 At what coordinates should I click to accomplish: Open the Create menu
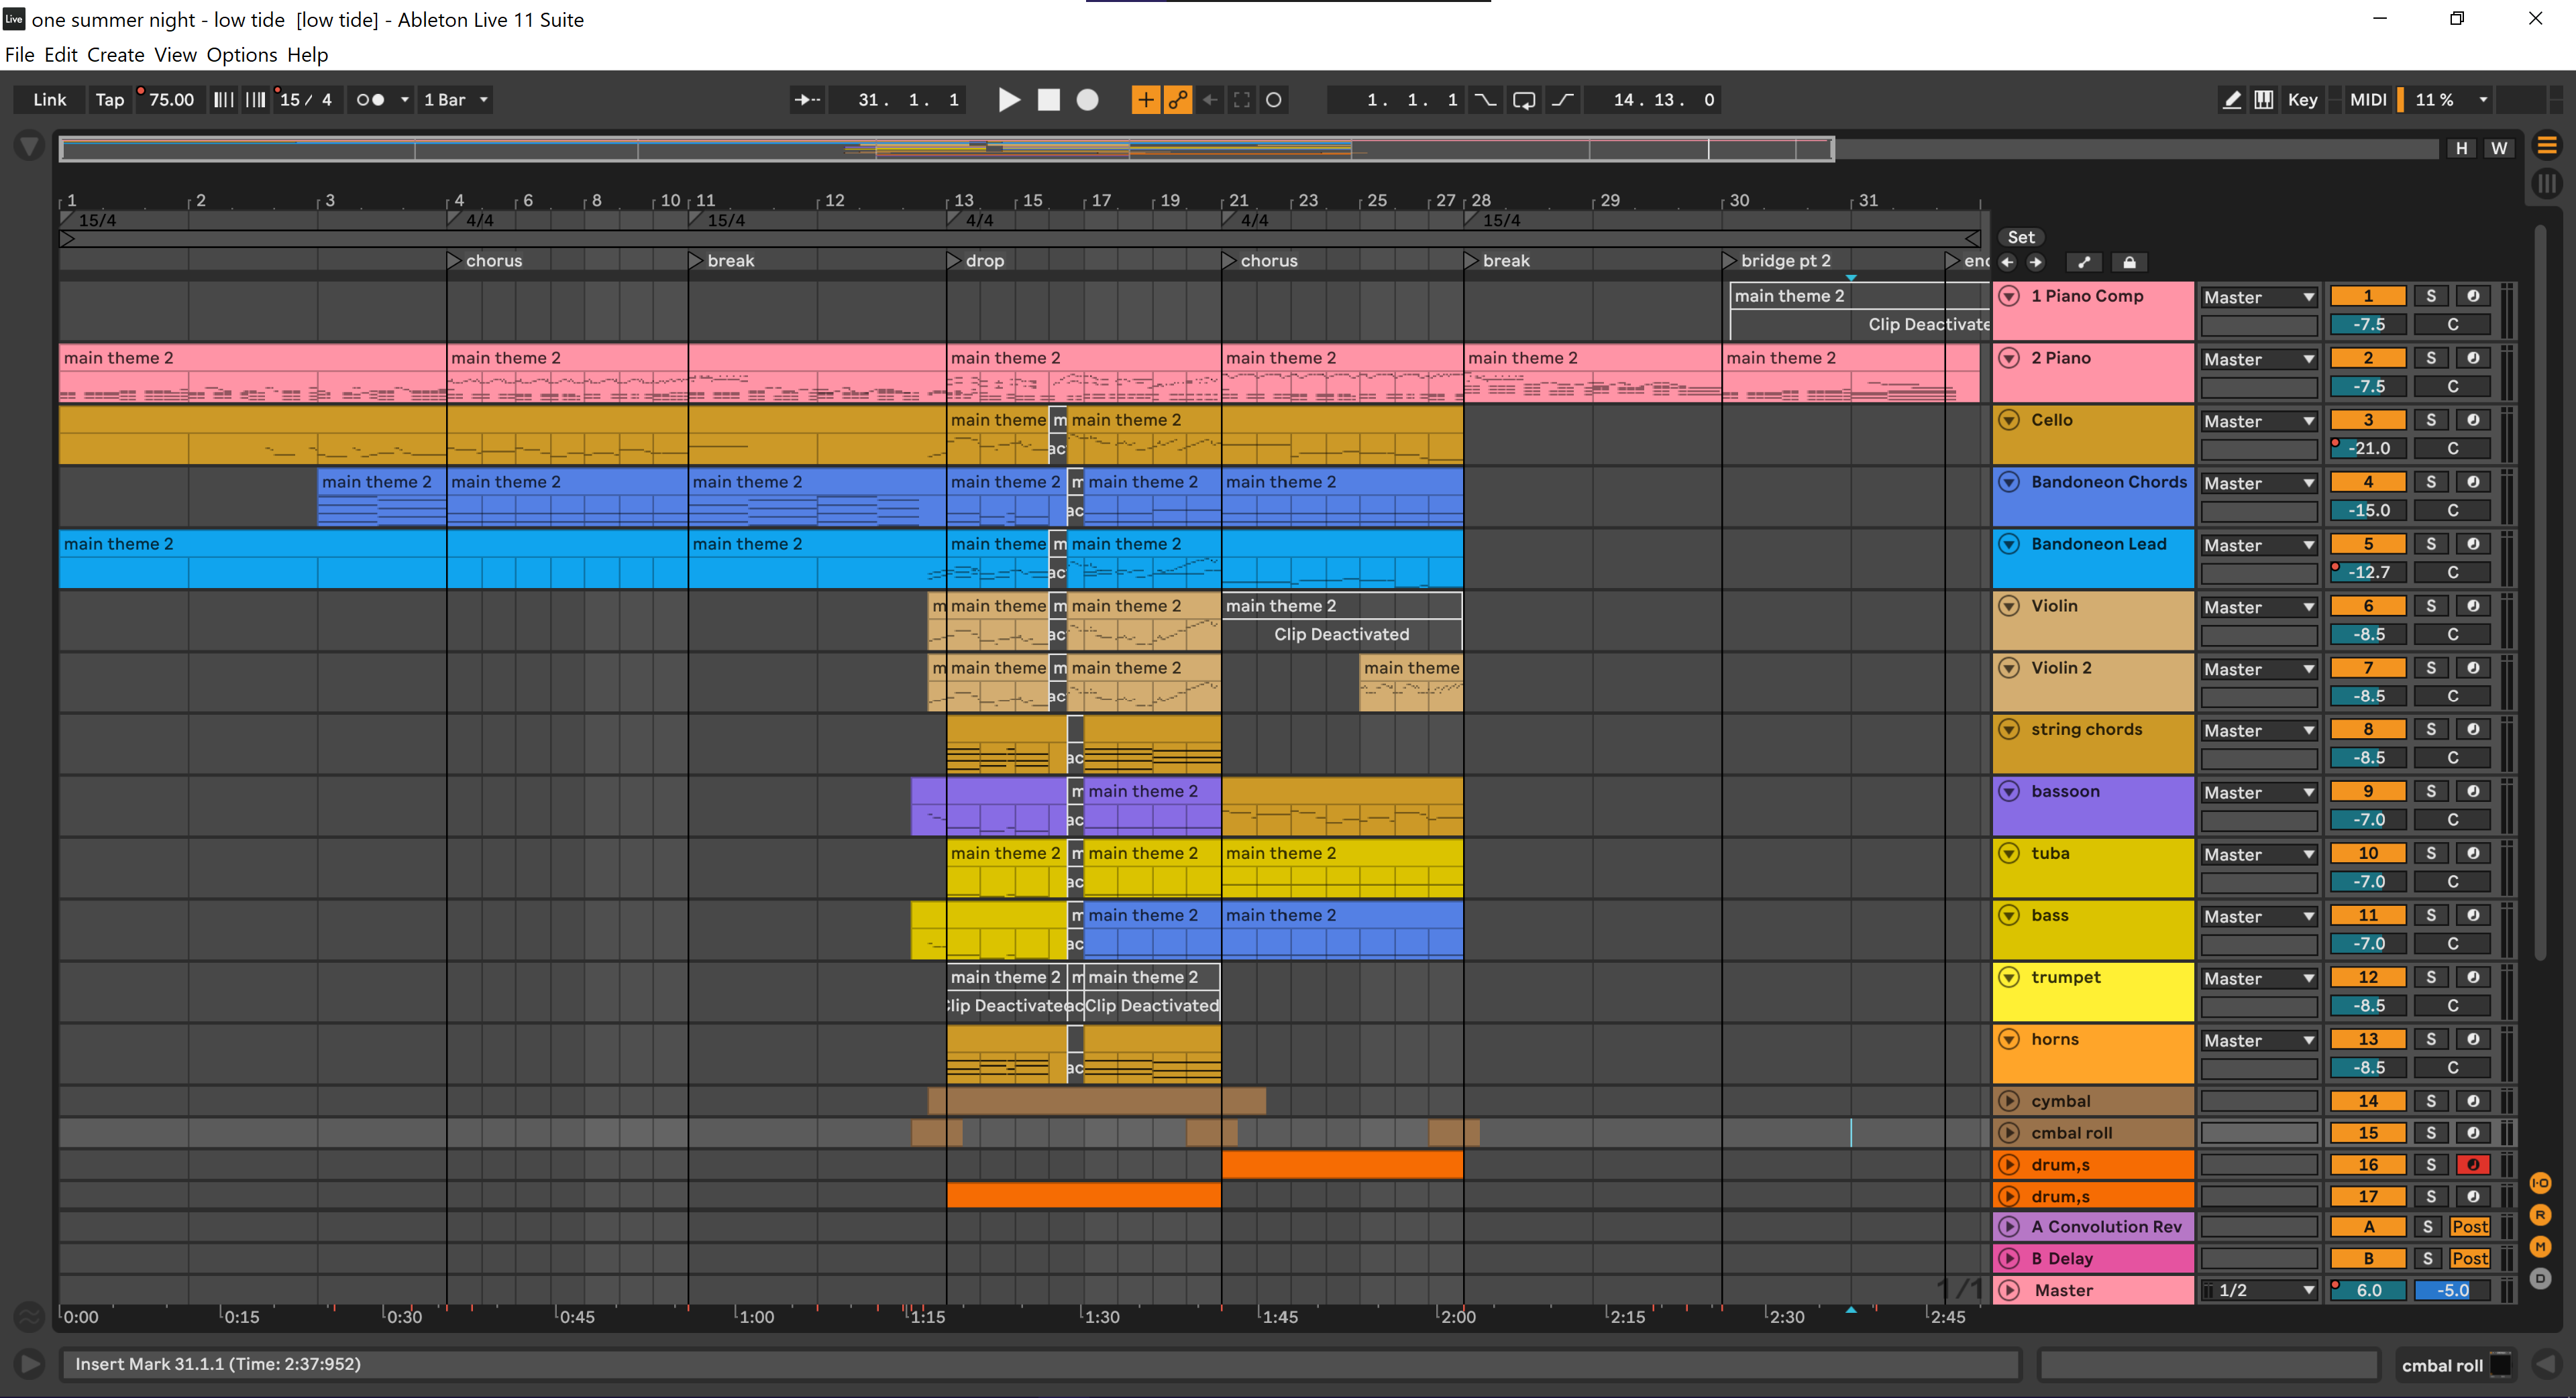click(115, 55)
